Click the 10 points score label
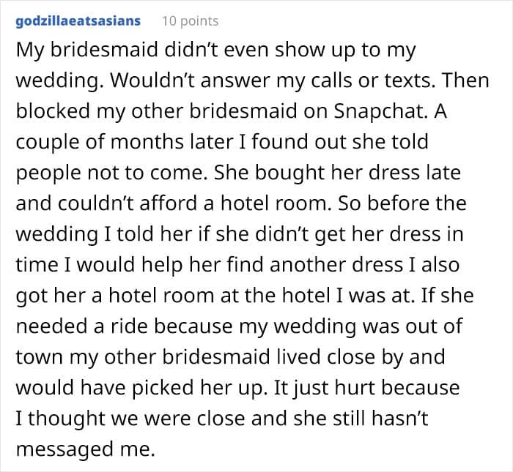The image size is (513, 472). pos(189,20)
